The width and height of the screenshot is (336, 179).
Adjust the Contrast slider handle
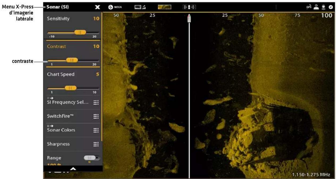(x=72, y=60)
